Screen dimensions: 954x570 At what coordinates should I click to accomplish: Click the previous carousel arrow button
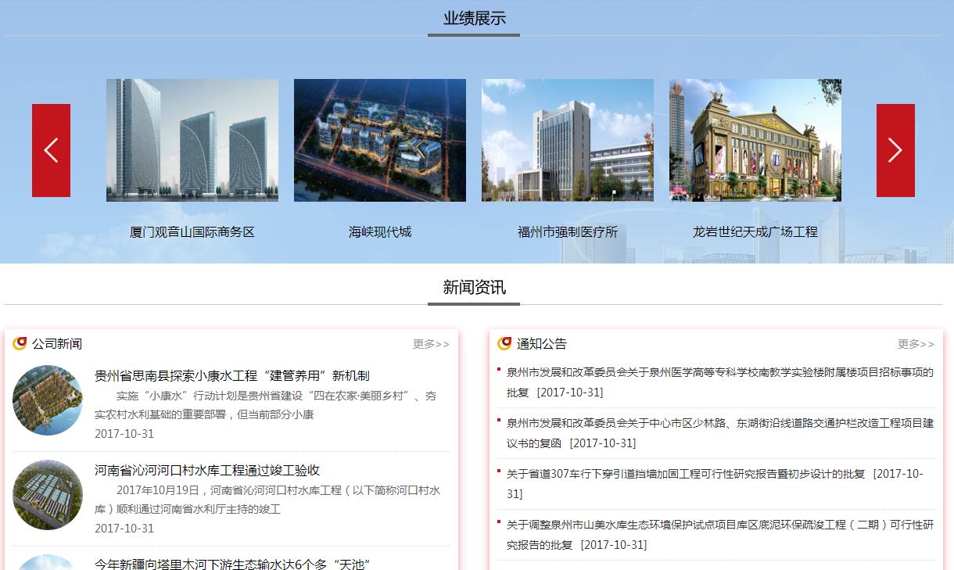[x=51, y=150]
